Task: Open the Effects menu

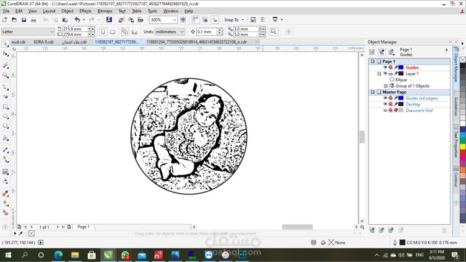Action: [x=85, y=11]
